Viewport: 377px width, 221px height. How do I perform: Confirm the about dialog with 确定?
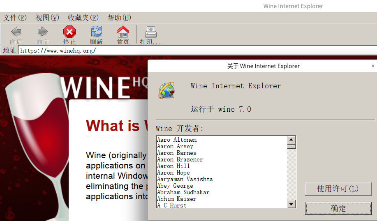pos(338,208)
